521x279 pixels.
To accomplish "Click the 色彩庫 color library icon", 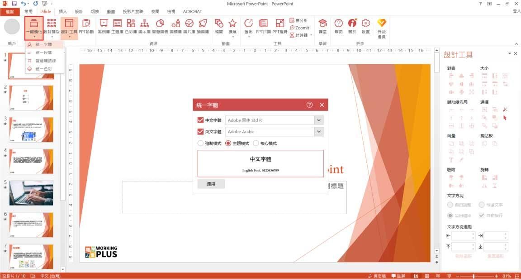I will coord(131,26).
